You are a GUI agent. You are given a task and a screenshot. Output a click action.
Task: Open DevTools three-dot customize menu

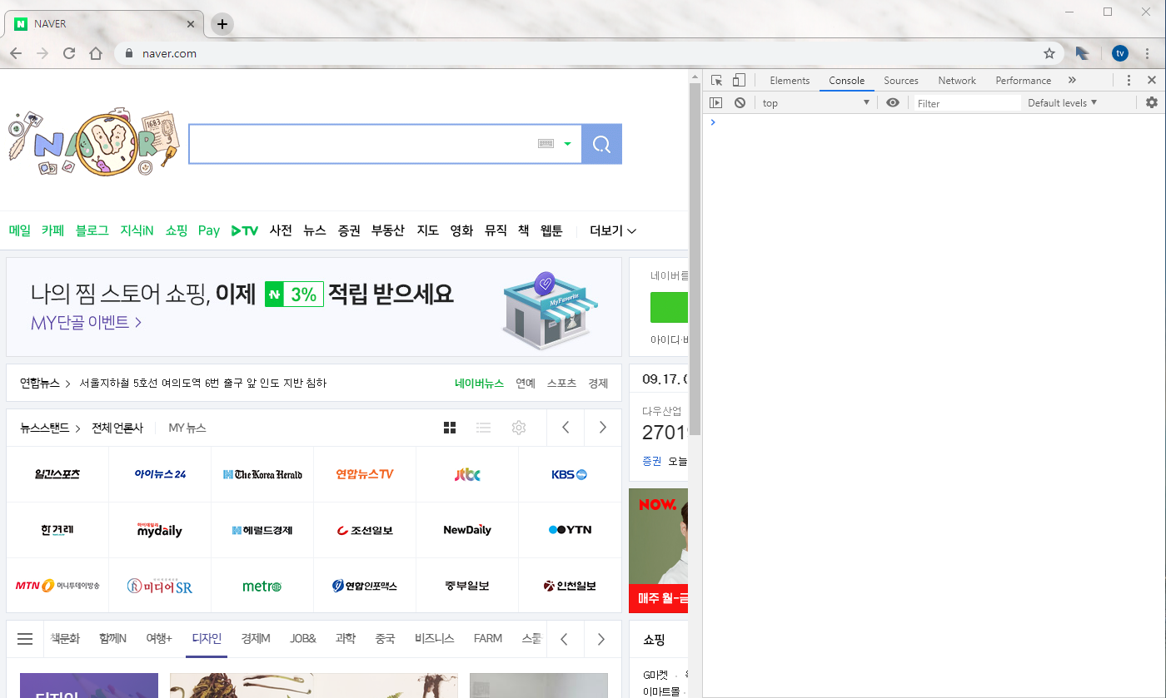[x=1129, y=81]
